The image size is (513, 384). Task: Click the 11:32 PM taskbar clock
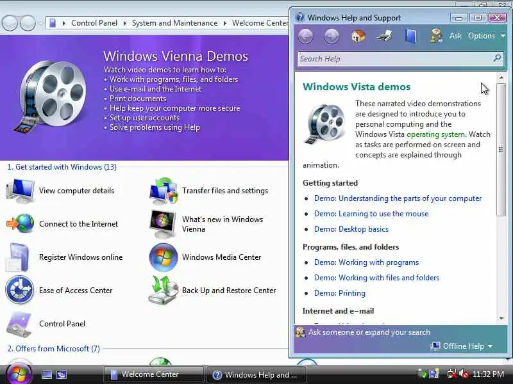pyautogui.click(x=488, y=374)
